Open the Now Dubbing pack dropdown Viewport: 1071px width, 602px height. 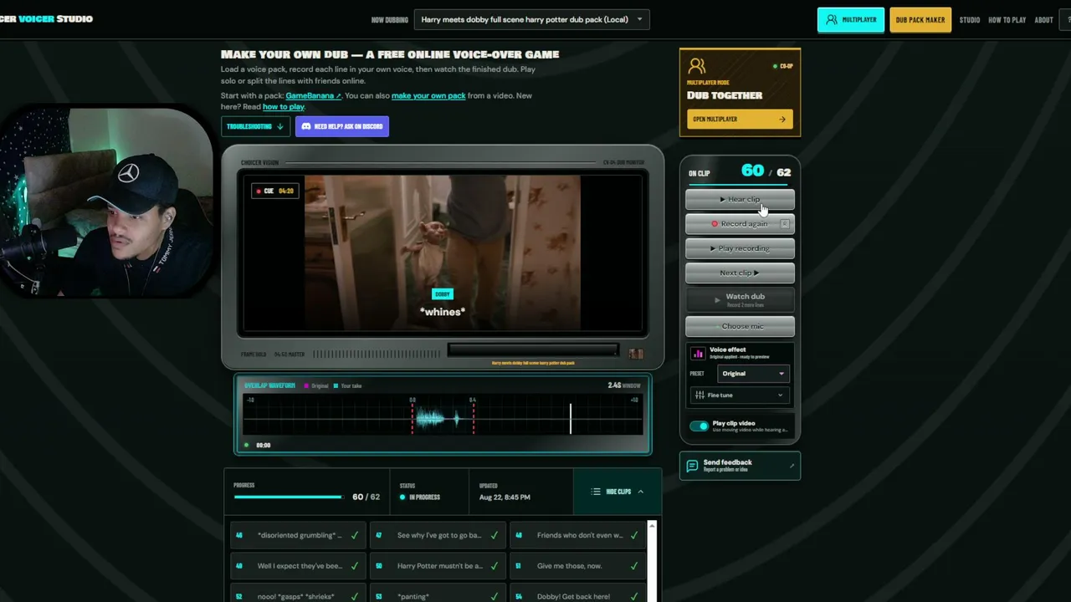point(532,19)
